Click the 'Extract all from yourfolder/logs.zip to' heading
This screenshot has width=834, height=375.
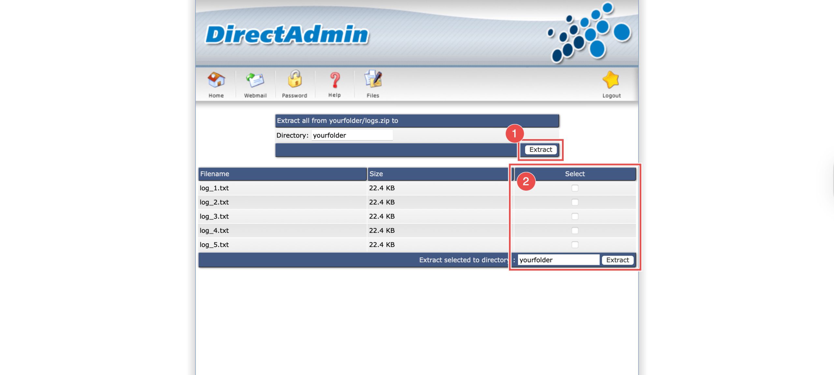coord(338,121)
